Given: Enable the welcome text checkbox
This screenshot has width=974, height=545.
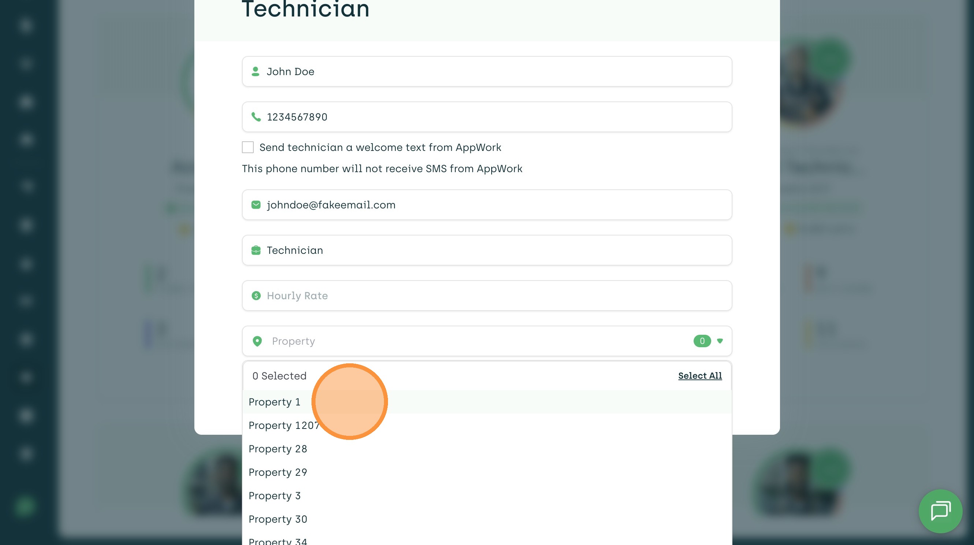Looking at the screenshot, I should (248, 147).
